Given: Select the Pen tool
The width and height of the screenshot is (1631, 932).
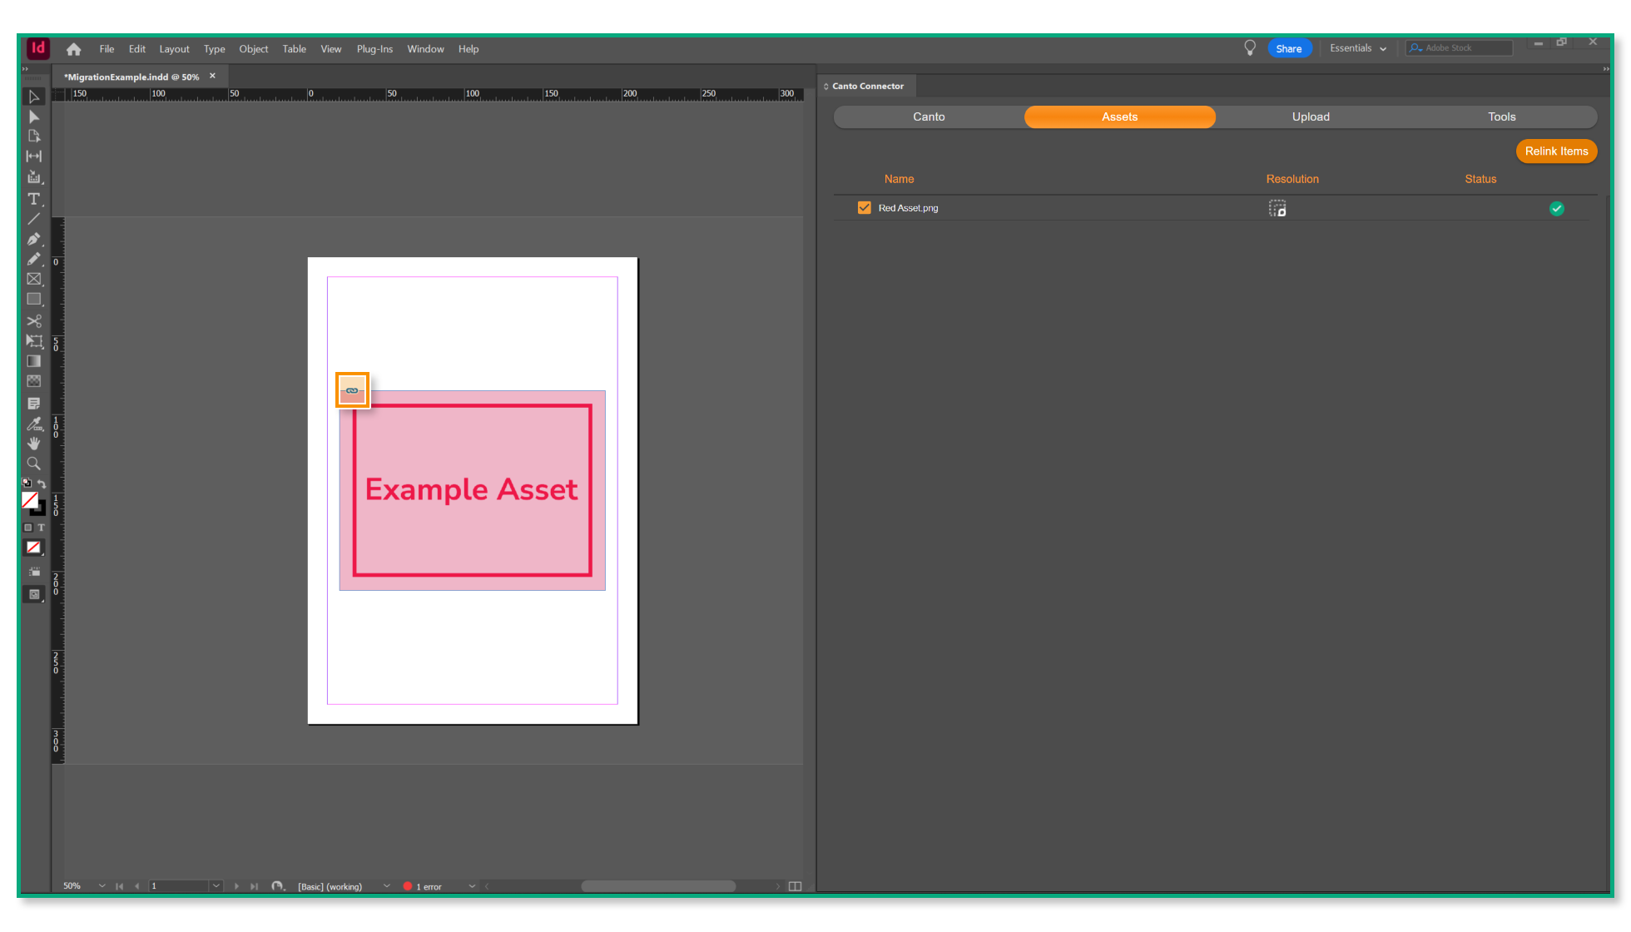Looking at the screenshot, I should (x=34, y=239).
